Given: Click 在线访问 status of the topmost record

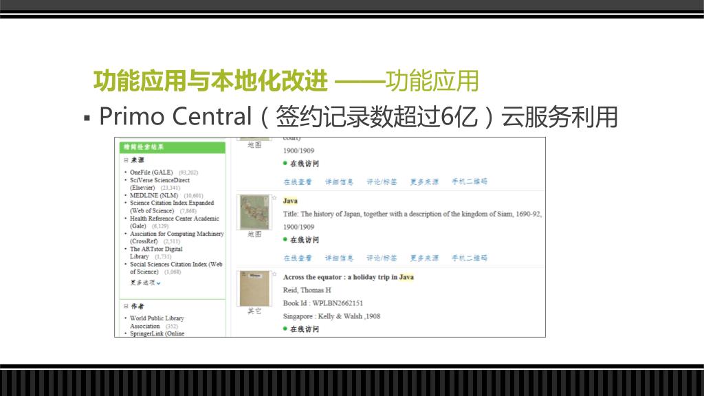Looking at the screenshot, I should pos(305,164).
